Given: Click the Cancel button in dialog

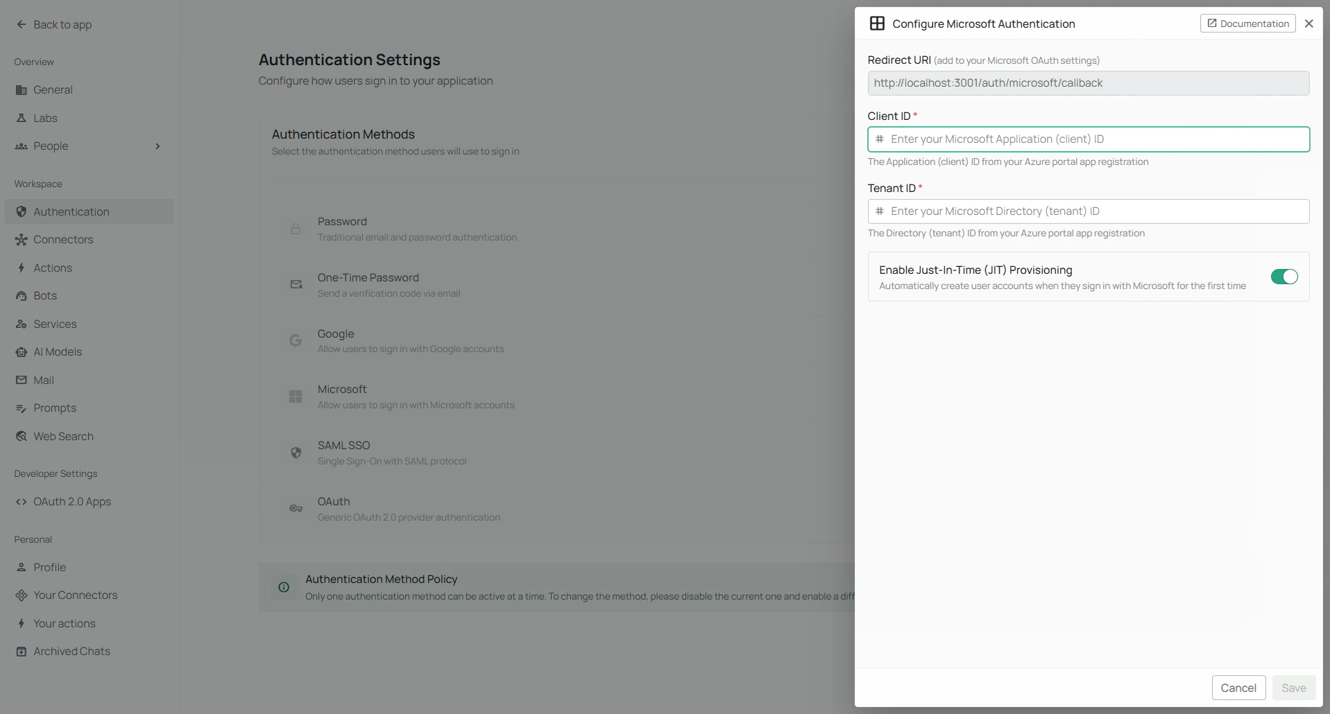Looking at the screenshot, I should pos(1238,688).
